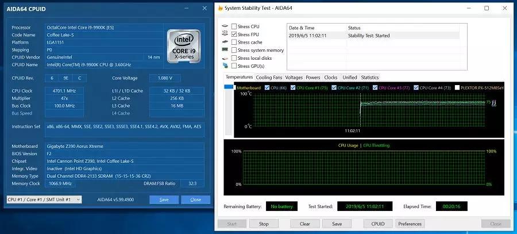Open CPUID from the Stability Test window
Screen dimensions: 517x234
click(x=378, y=224)
